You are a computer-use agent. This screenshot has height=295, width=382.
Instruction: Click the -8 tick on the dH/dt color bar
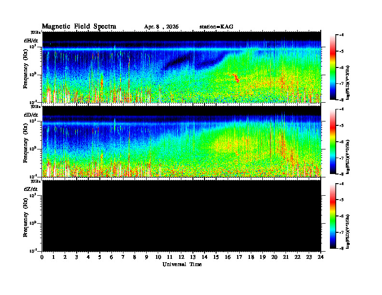341,100
